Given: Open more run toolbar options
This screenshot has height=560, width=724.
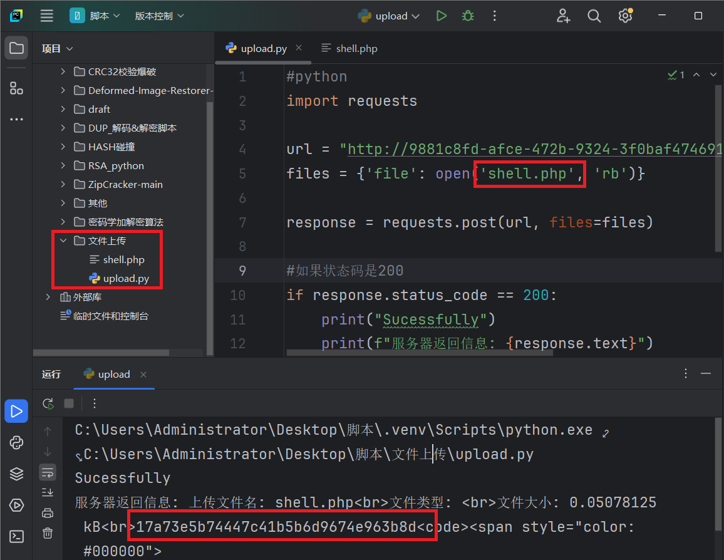Looking at the screenshot, I should [x=95, y=403].
